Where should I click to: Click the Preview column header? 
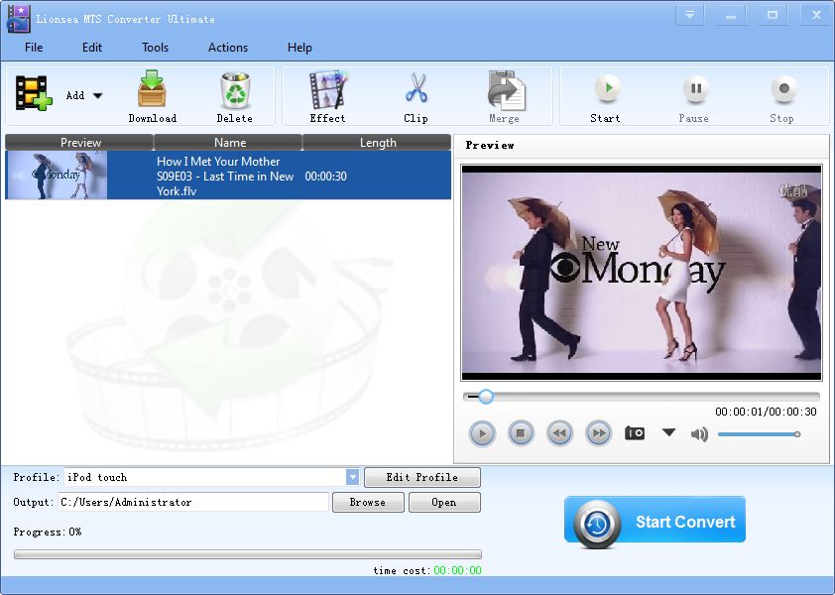[x=80, y=142]
